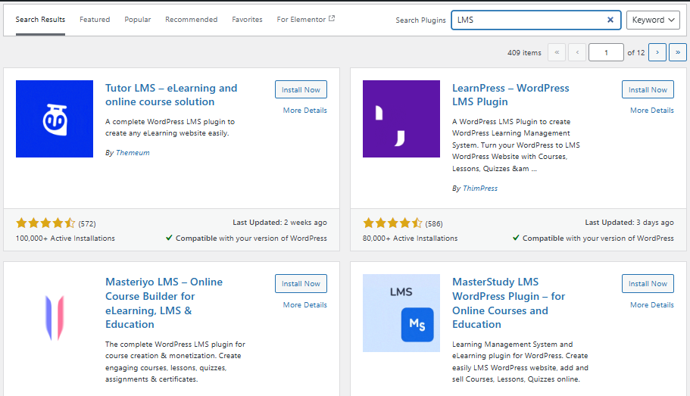Click the disabled first page arrow

(x=557, y=52)
